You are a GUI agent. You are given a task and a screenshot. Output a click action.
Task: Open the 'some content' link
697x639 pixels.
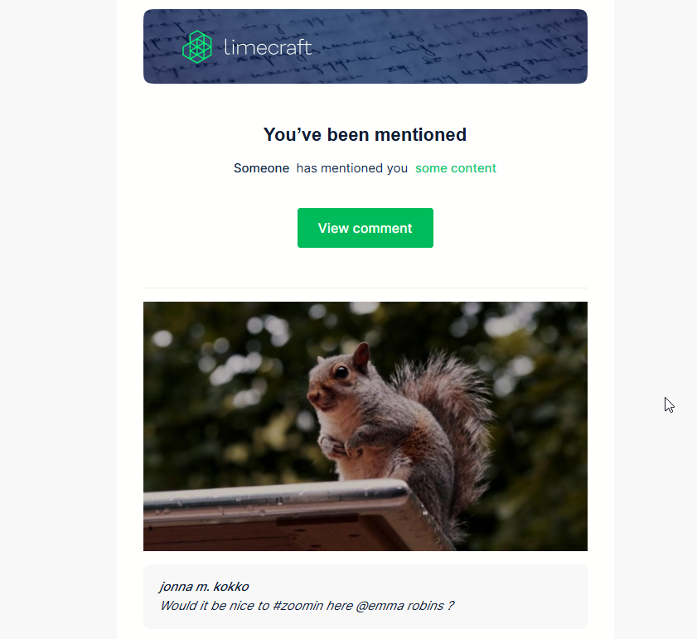click(456, 168)
